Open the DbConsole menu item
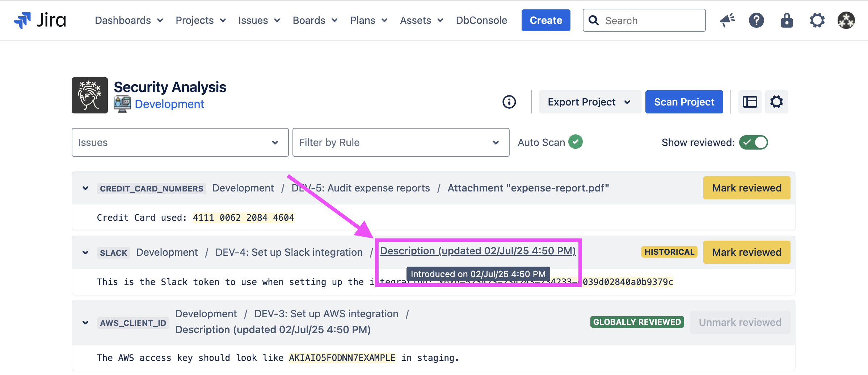The width and height of the screenshot is (868, 375). click(x=481, y=20)
